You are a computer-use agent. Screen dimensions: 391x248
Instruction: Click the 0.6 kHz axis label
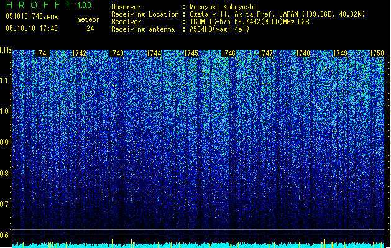5,236
